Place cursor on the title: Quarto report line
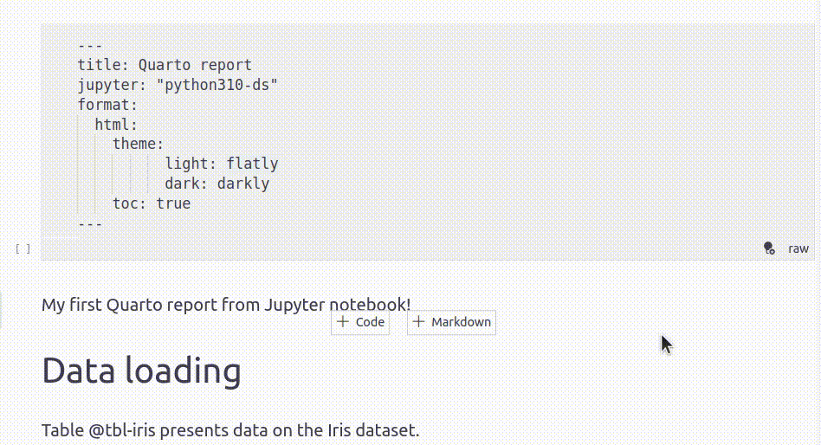Image resolution: width=821 pixels, height=445 pixels. point(165,65)
